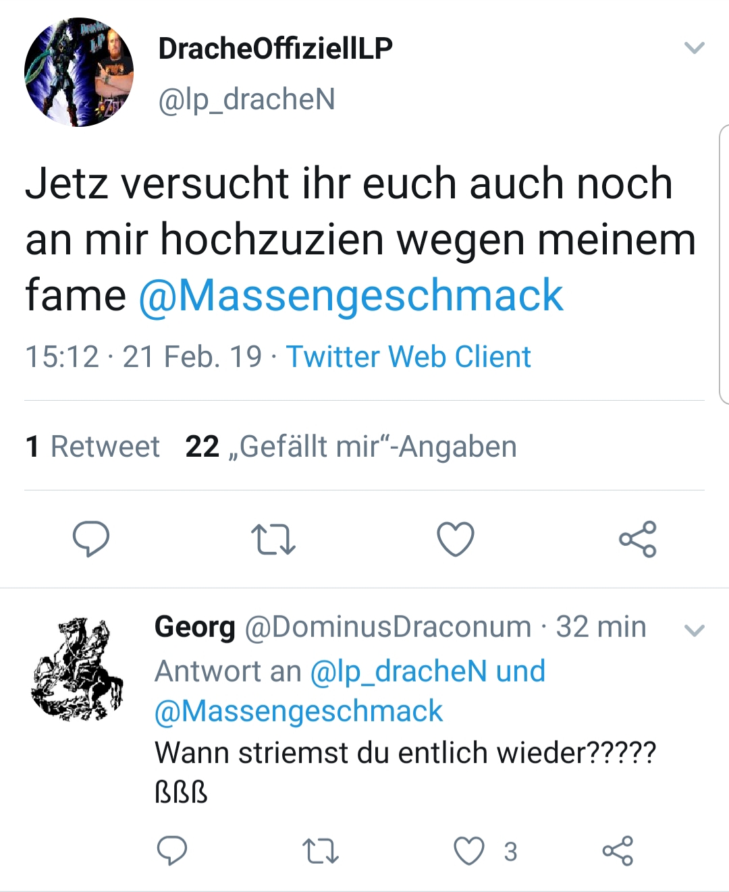Screen dimensions: 729x892
Task: Click the Twitter Web Client link
Action: tap(408, 357)
